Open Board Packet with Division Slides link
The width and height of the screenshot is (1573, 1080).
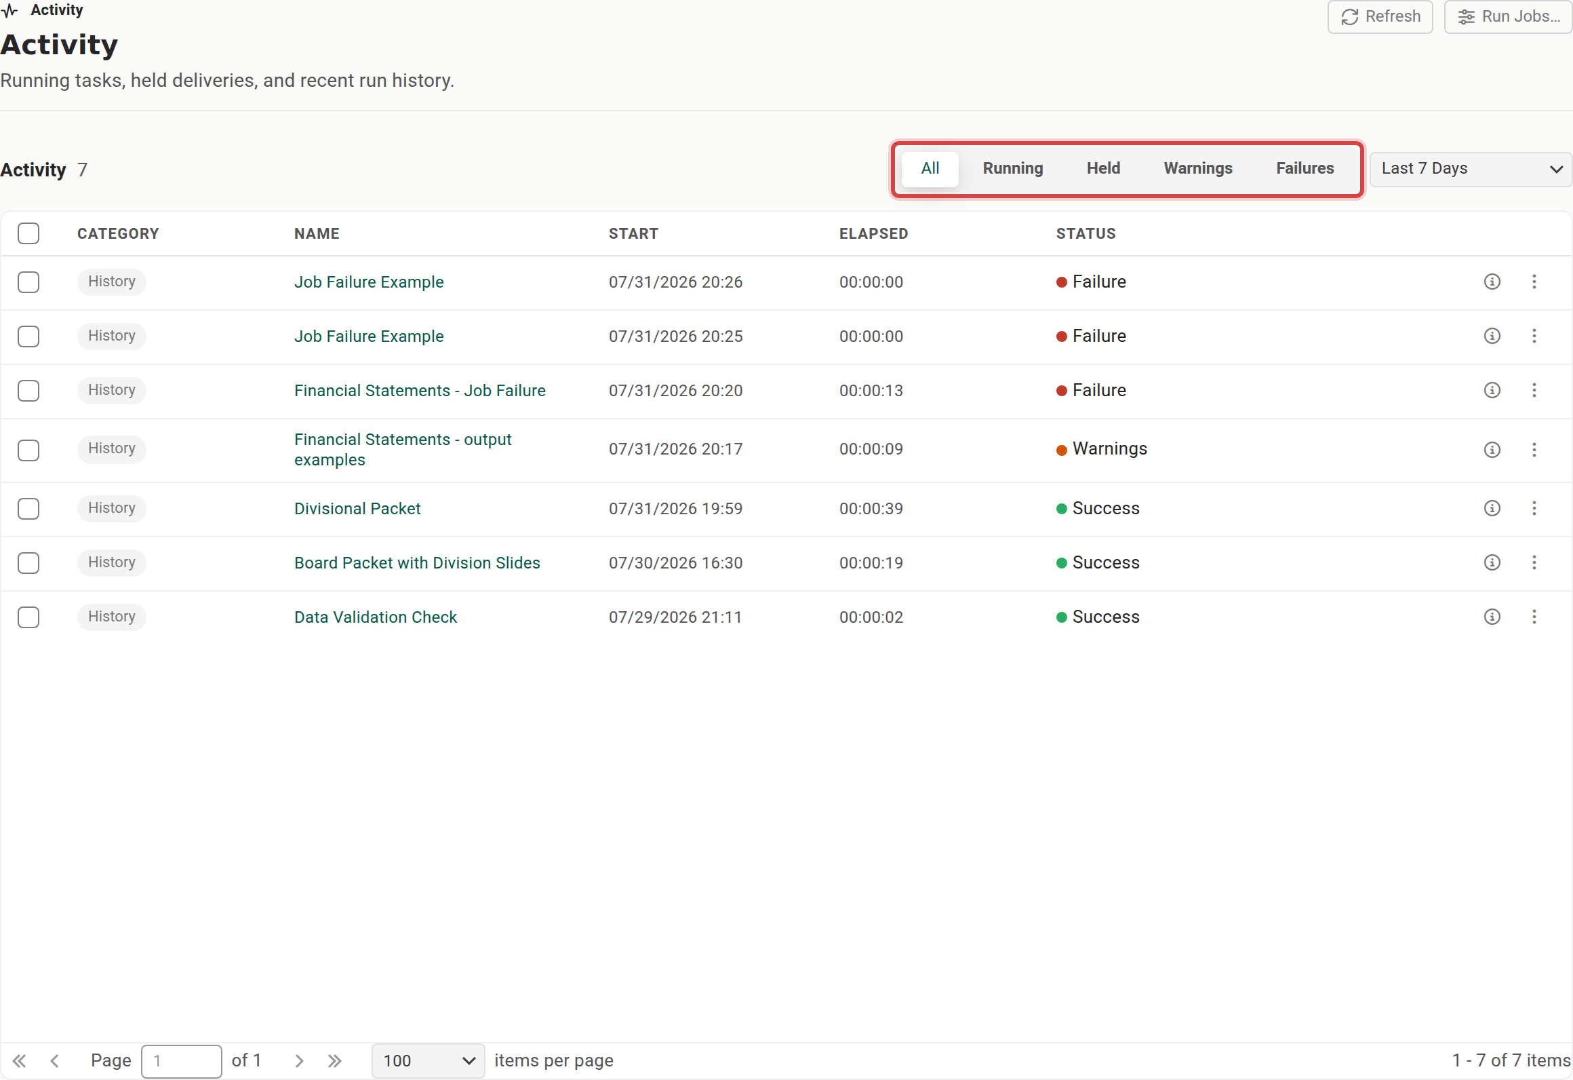pyautogui.click(x=417, y=563)
